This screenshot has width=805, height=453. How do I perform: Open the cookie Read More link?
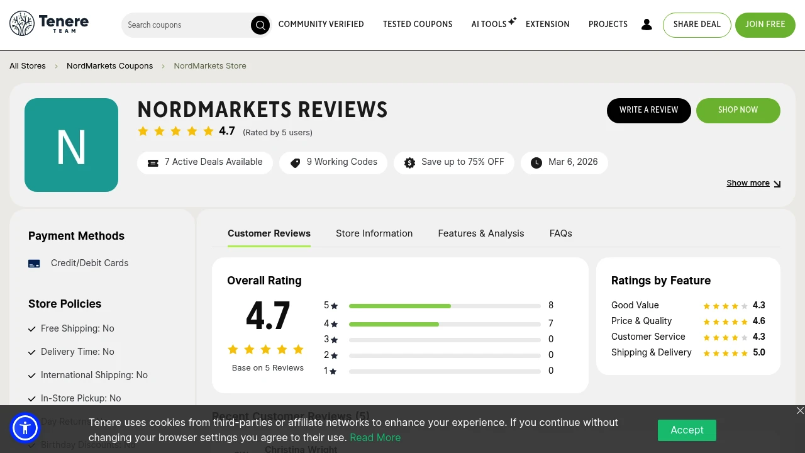[375, 438]
